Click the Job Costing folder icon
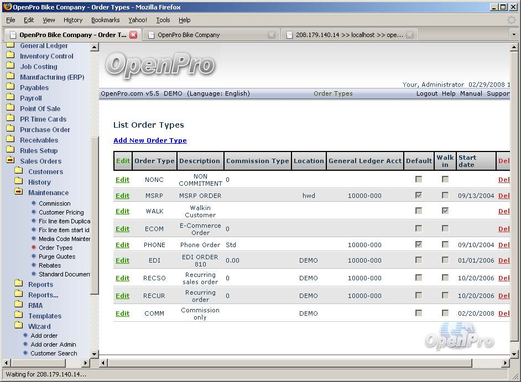 pyautogui.click(x=10, y=66)
